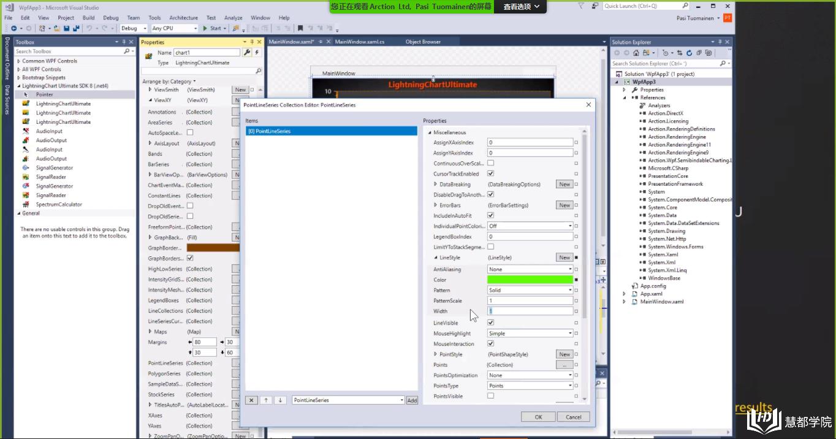
Task: Remove the selected item with the X button
Action: click(251, 400)
